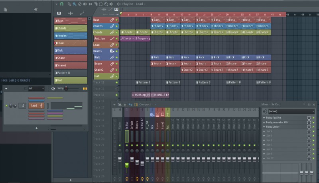The height and width of the screenshot is (183, 319).
Task: Disable the Fruity Limiter effect LED
Action: 313,127
